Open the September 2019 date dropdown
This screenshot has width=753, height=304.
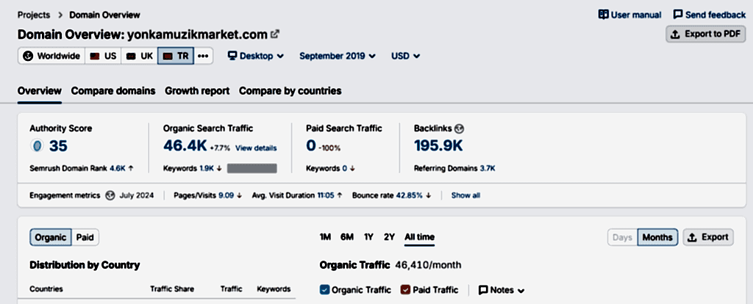338,56
